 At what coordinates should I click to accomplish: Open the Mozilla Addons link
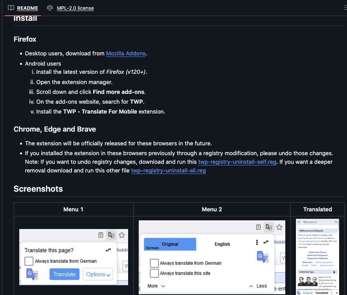tap(126, 53)
